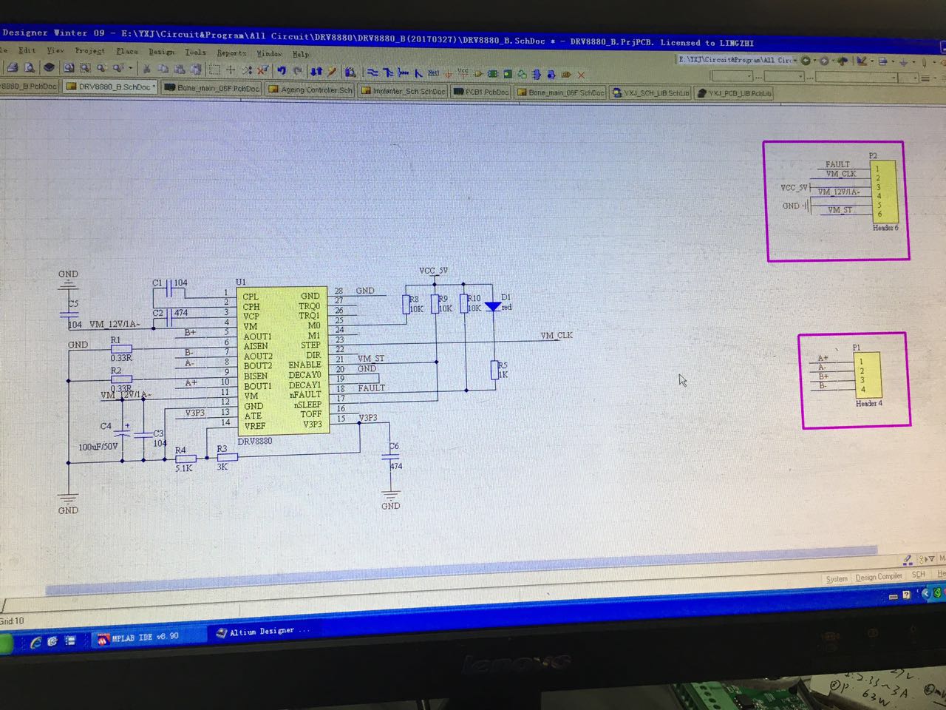Click the Zoom In magnifier icon
The height and width of the screenshot is (710, 946).
pyautogui.click(x=102, y=69)
